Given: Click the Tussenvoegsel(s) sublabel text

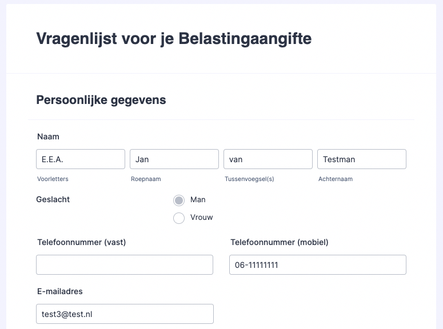Looking at the screenshot, I should [249, 179].
